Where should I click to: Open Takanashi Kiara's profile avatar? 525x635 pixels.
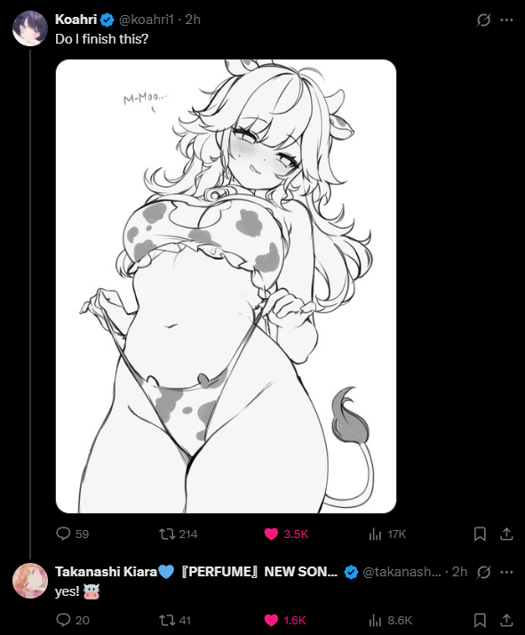tap(30, 581)
